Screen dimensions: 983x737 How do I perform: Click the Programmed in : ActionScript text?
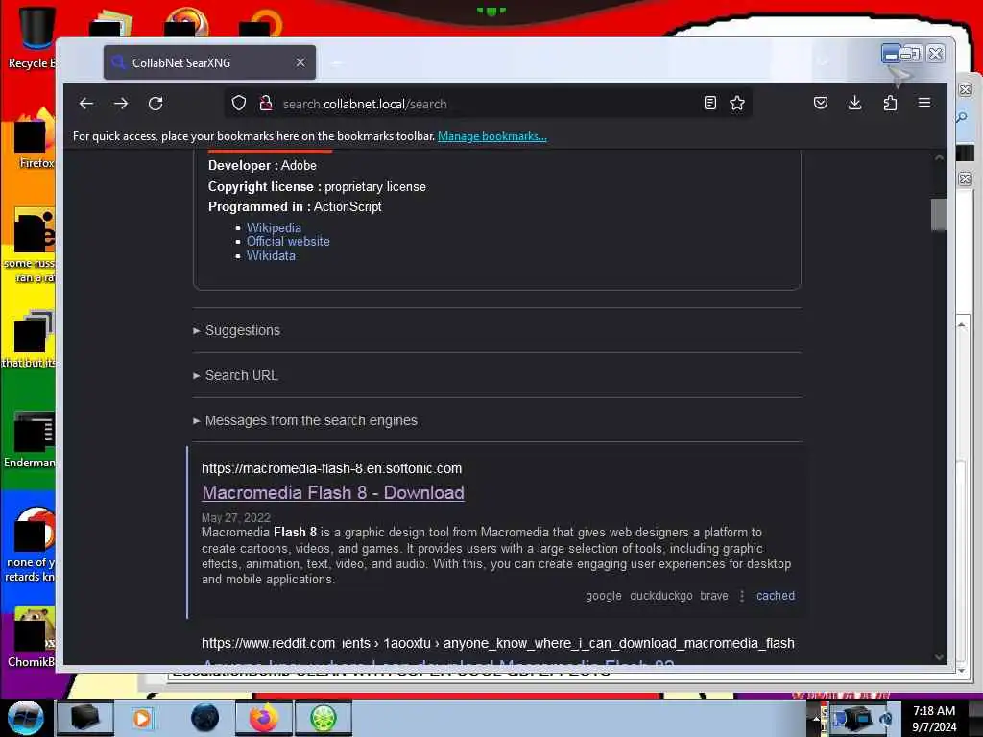[295, 207]
